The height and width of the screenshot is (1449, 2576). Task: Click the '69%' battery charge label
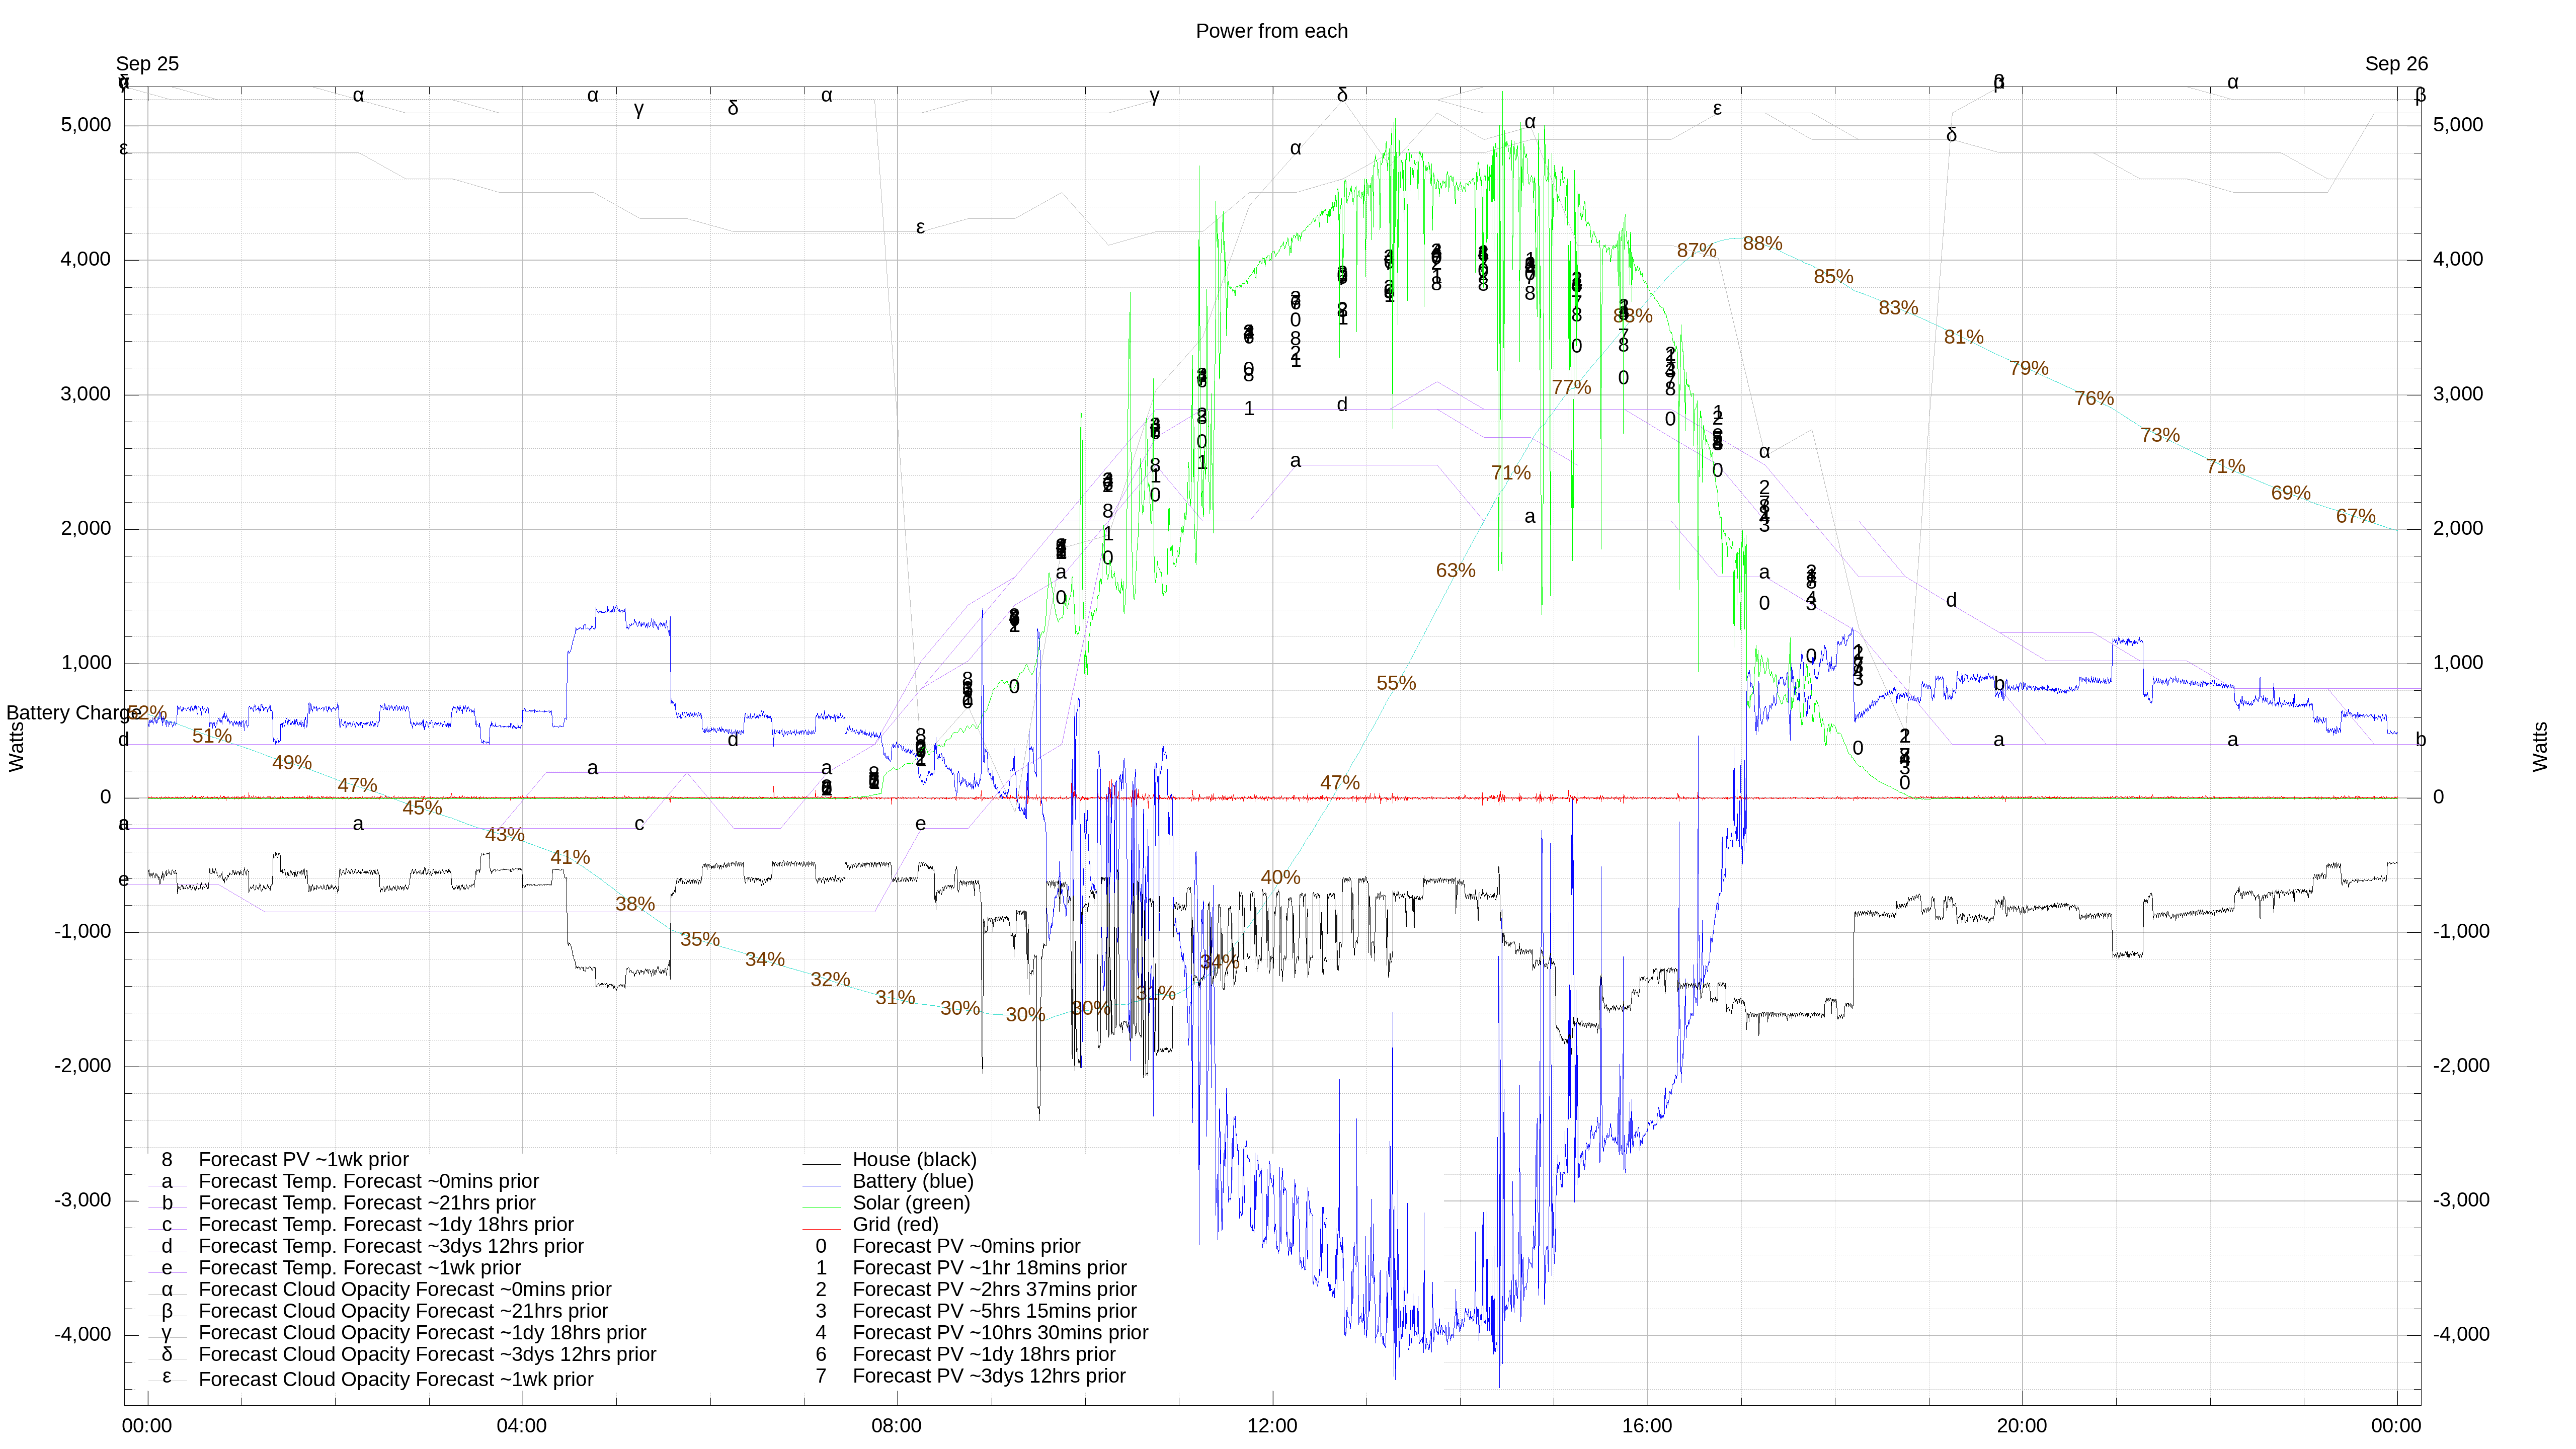pos(2290,494)
